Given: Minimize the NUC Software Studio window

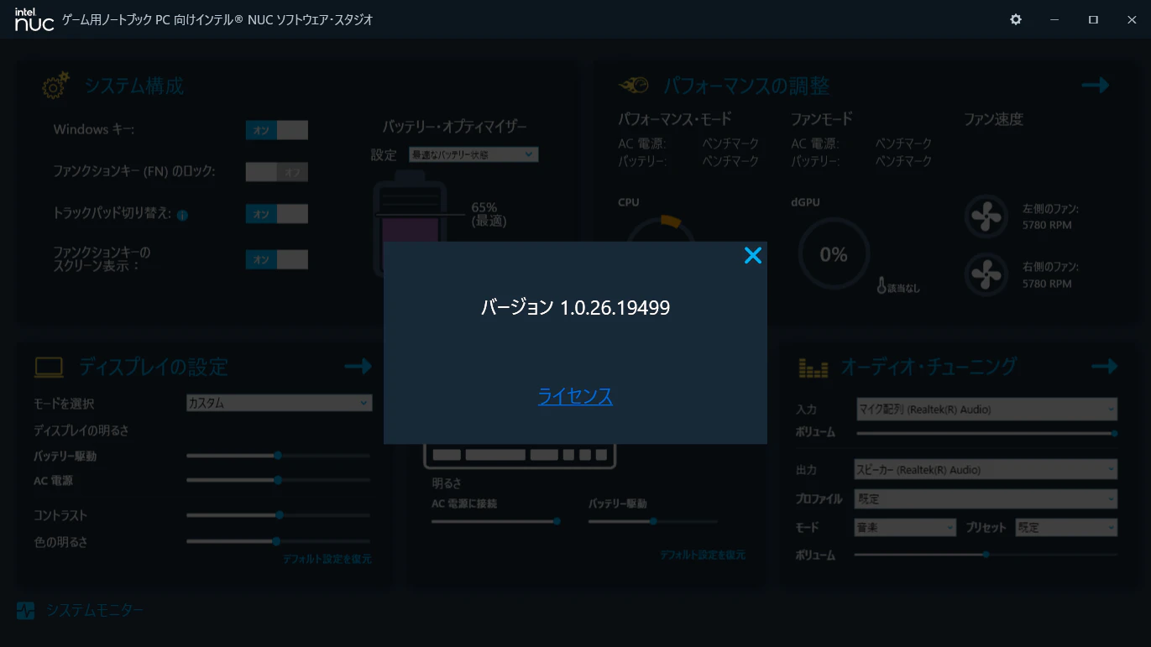Looking at the screenshot, I should pyautogui.click(x=1054, y=19).
